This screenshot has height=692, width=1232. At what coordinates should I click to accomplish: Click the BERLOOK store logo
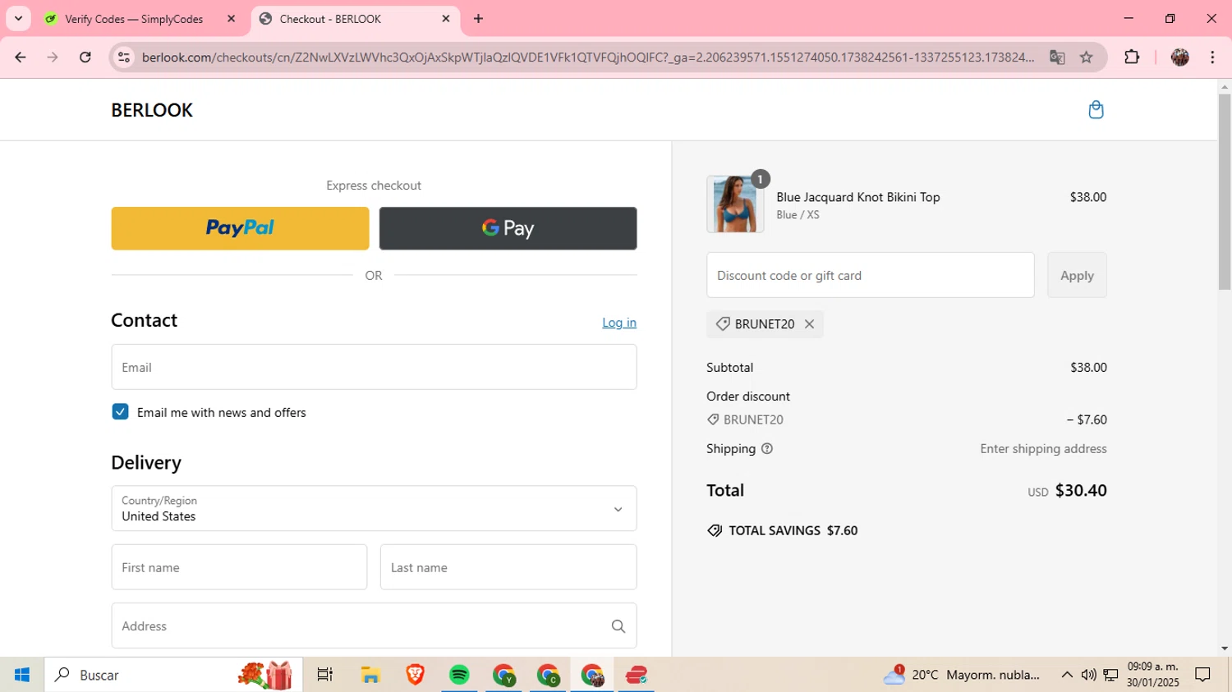(x=152, y=110)
